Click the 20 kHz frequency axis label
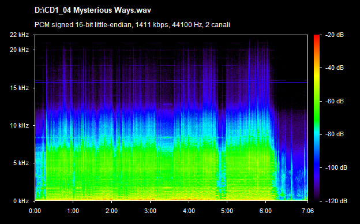Screen dimensions: 360x224 [19, 50]
